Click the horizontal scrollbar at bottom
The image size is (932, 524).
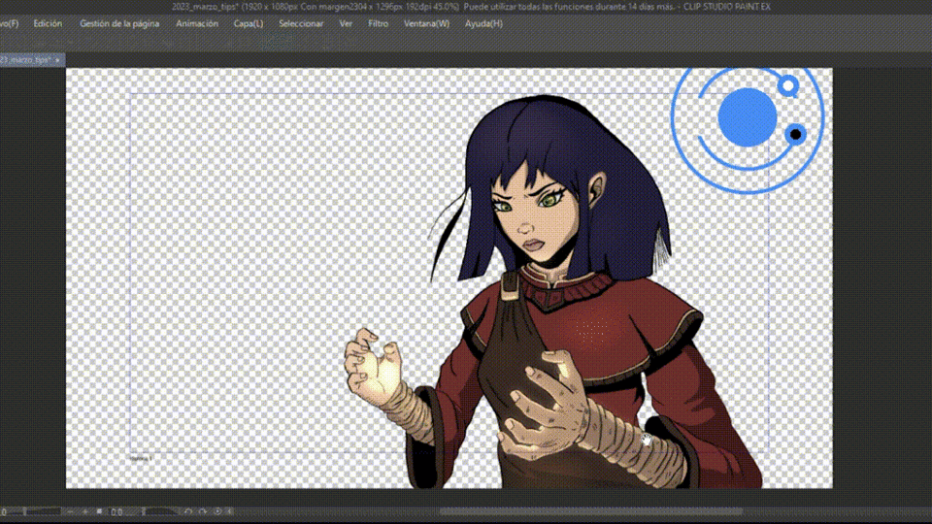click(x=592, y=511)
